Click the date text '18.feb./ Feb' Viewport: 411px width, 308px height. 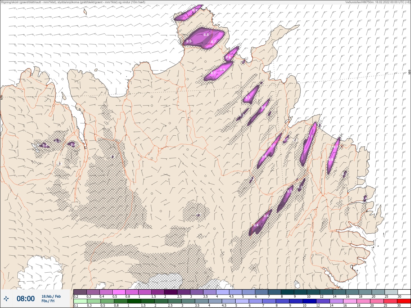[51, 296]
